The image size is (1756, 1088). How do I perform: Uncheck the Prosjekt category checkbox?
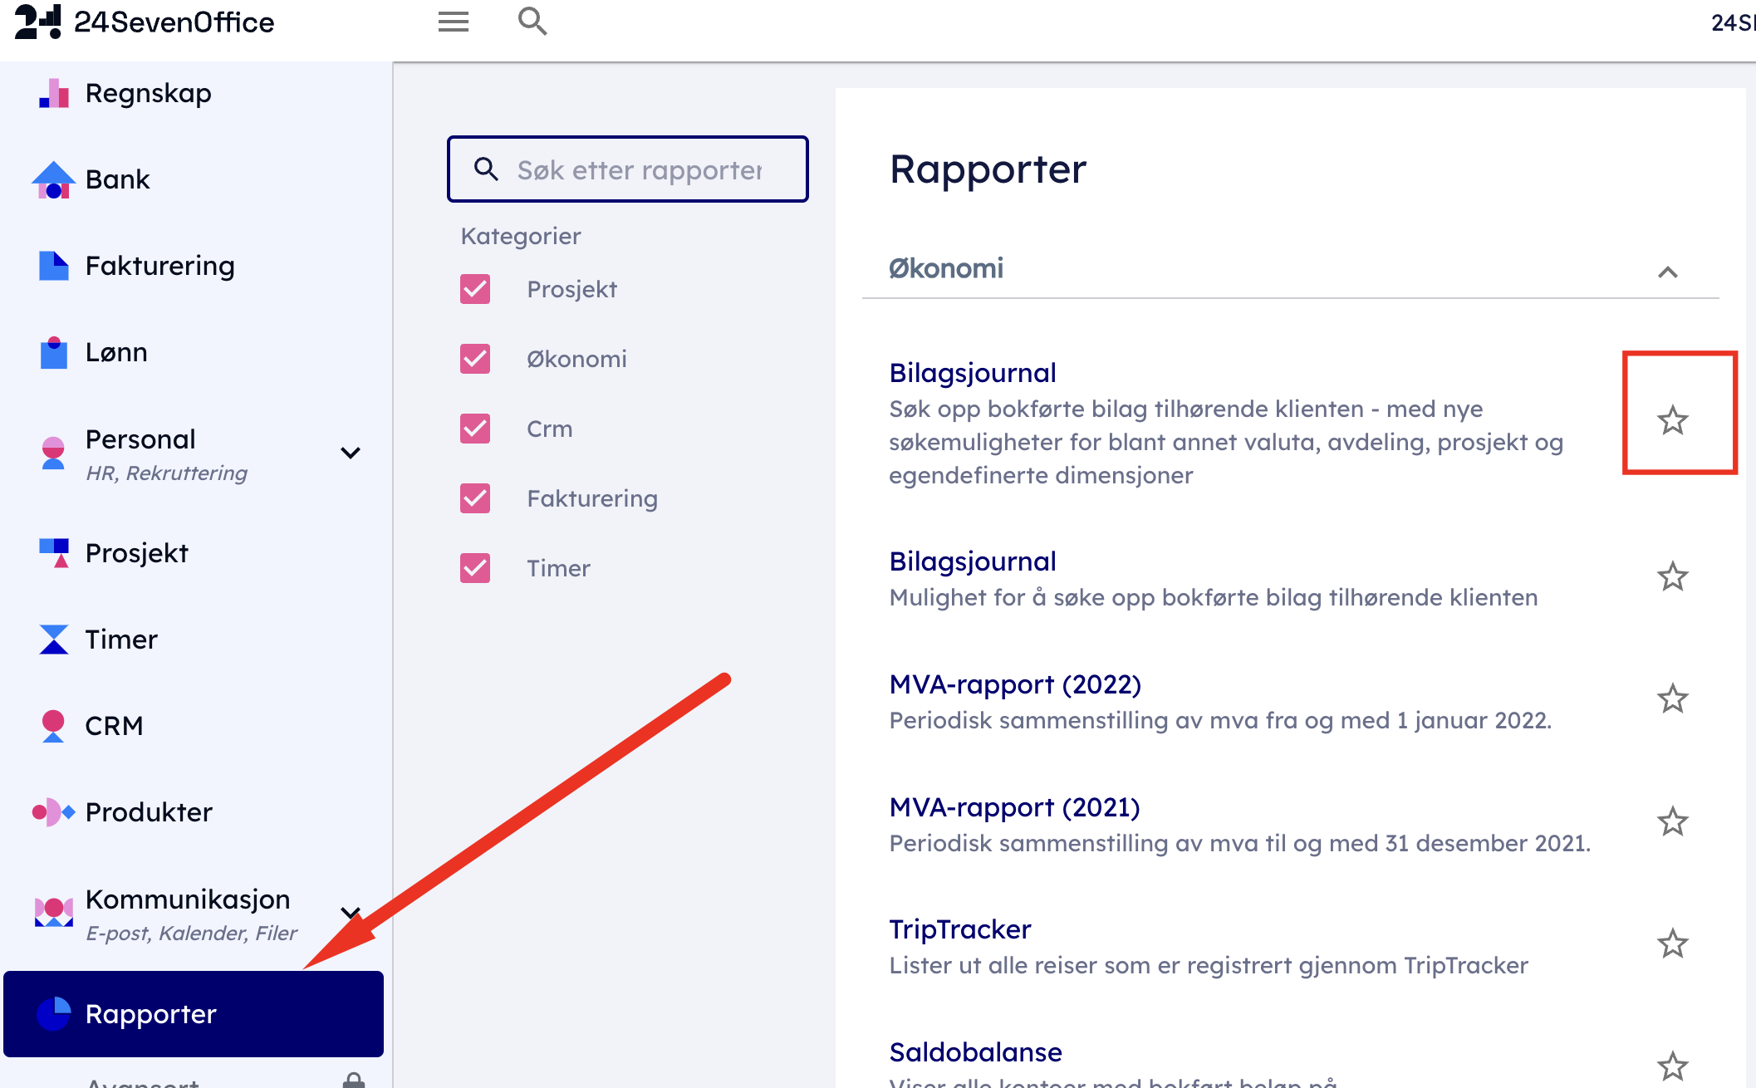(x=475, y=289)
